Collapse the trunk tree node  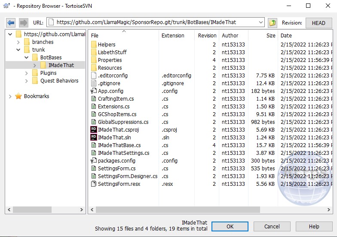(x=18, y=50)
